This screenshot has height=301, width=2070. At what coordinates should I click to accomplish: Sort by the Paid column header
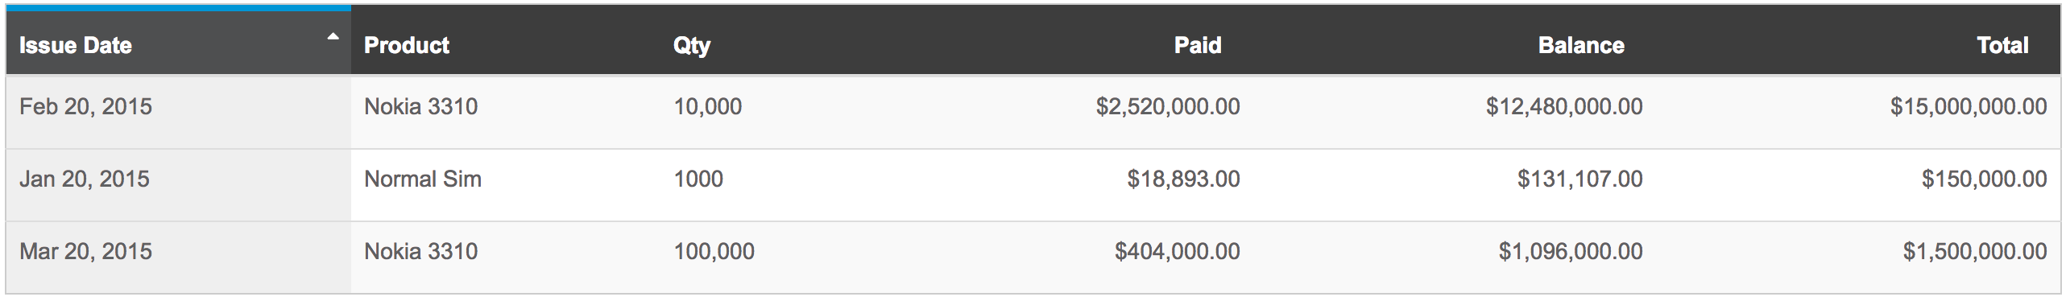(x=1198, y=45)
